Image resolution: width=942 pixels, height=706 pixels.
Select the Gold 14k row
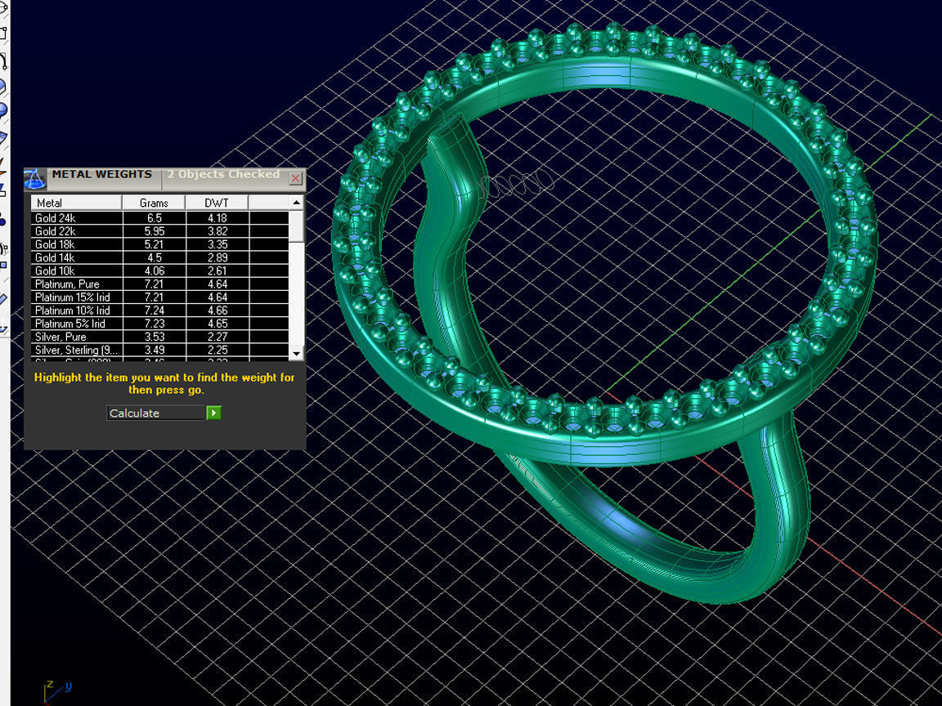[159, 257]
